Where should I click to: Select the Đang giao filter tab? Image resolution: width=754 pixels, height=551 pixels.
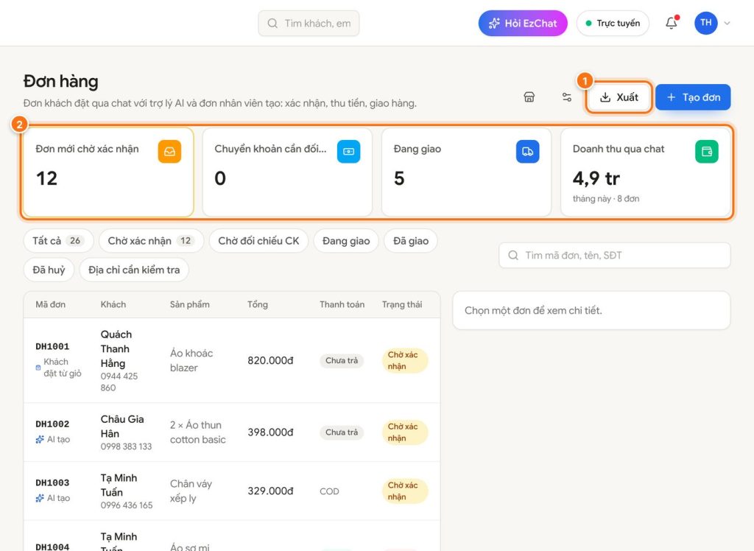pyautogui.click(x=346, y=241)
